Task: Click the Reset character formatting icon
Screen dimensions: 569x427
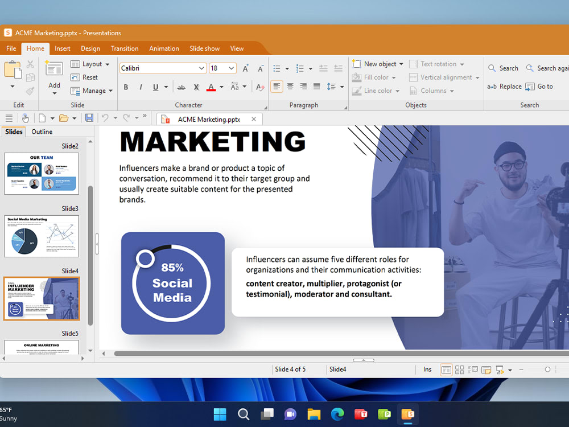Action: coord(260,87)
